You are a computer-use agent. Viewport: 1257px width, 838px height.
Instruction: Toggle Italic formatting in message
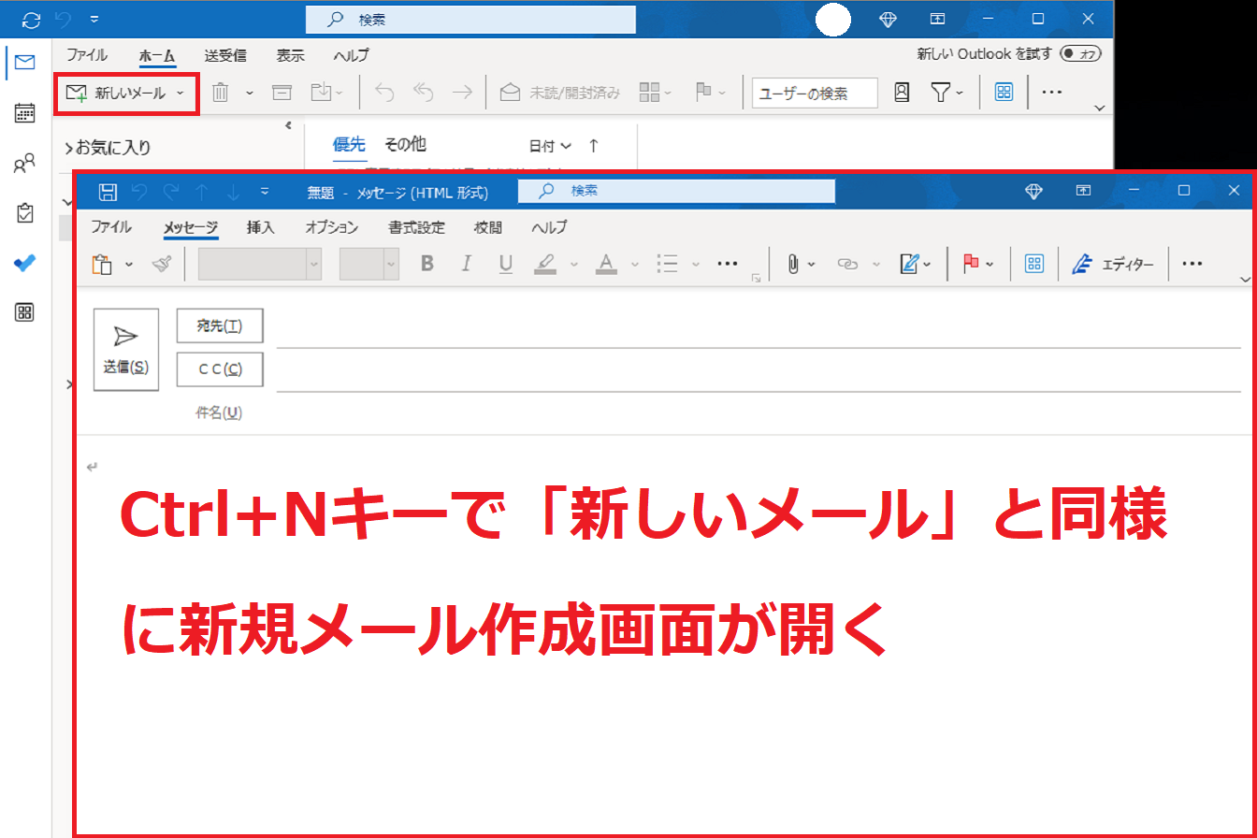point(466,265)
